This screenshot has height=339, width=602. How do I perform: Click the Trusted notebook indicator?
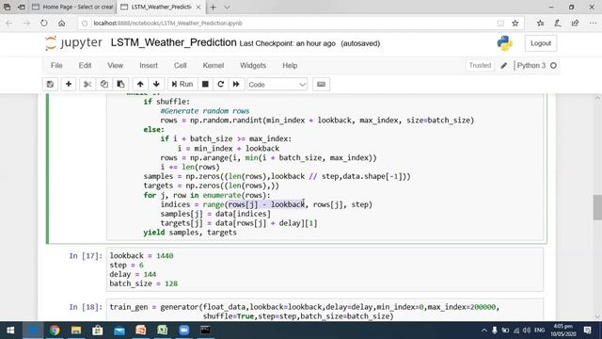point(480,65)
